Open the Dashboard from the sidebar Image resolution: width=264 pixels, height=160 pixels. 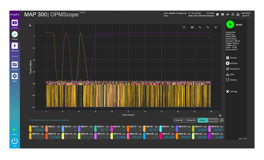pos(15,23)
